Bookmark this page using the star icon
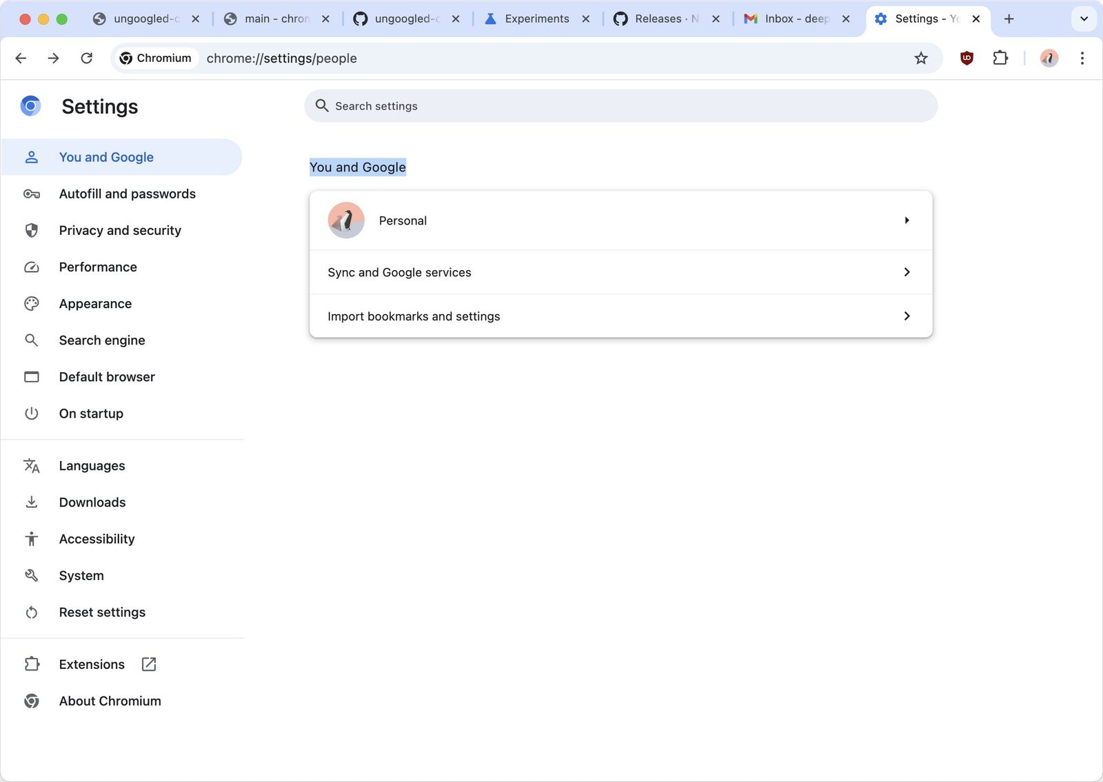 921,58
